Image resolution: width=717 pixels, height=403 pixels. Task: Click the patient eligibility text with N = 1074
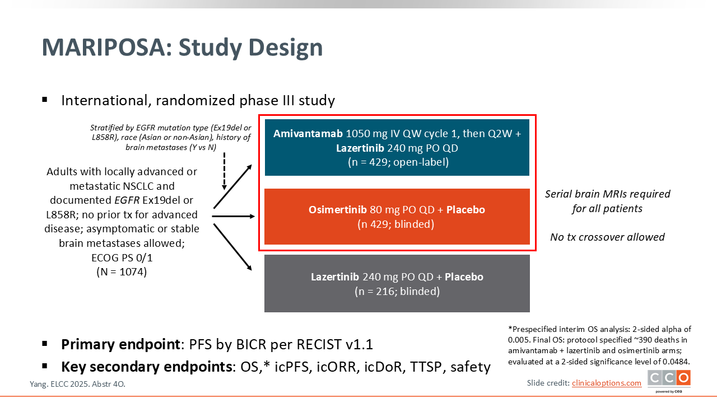click(x=122, y=222)
